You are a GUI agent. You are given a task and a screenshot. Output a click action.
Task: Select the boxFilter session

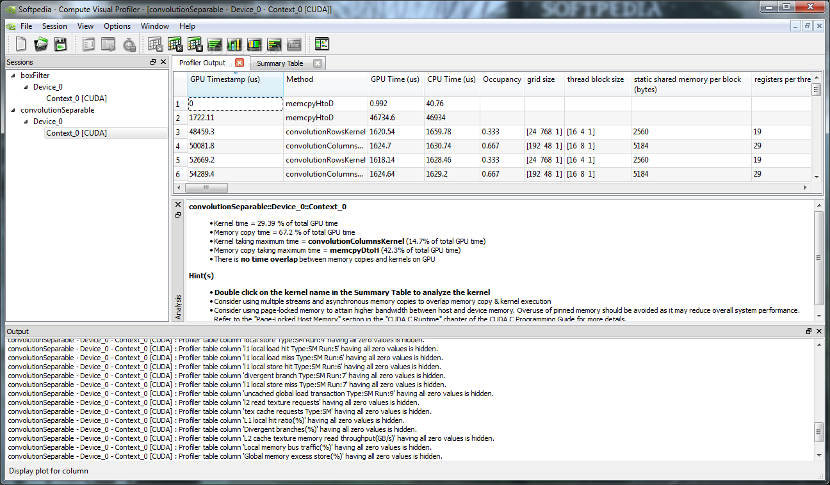click(35, 76)
